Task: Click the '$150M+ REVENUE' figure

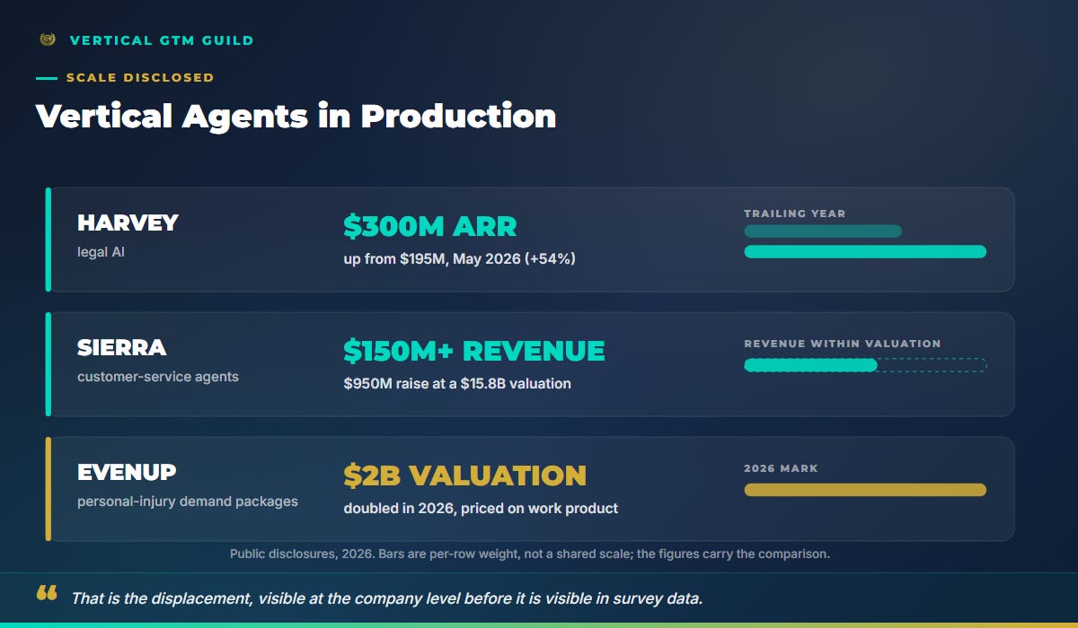Action: pos(474,352)
